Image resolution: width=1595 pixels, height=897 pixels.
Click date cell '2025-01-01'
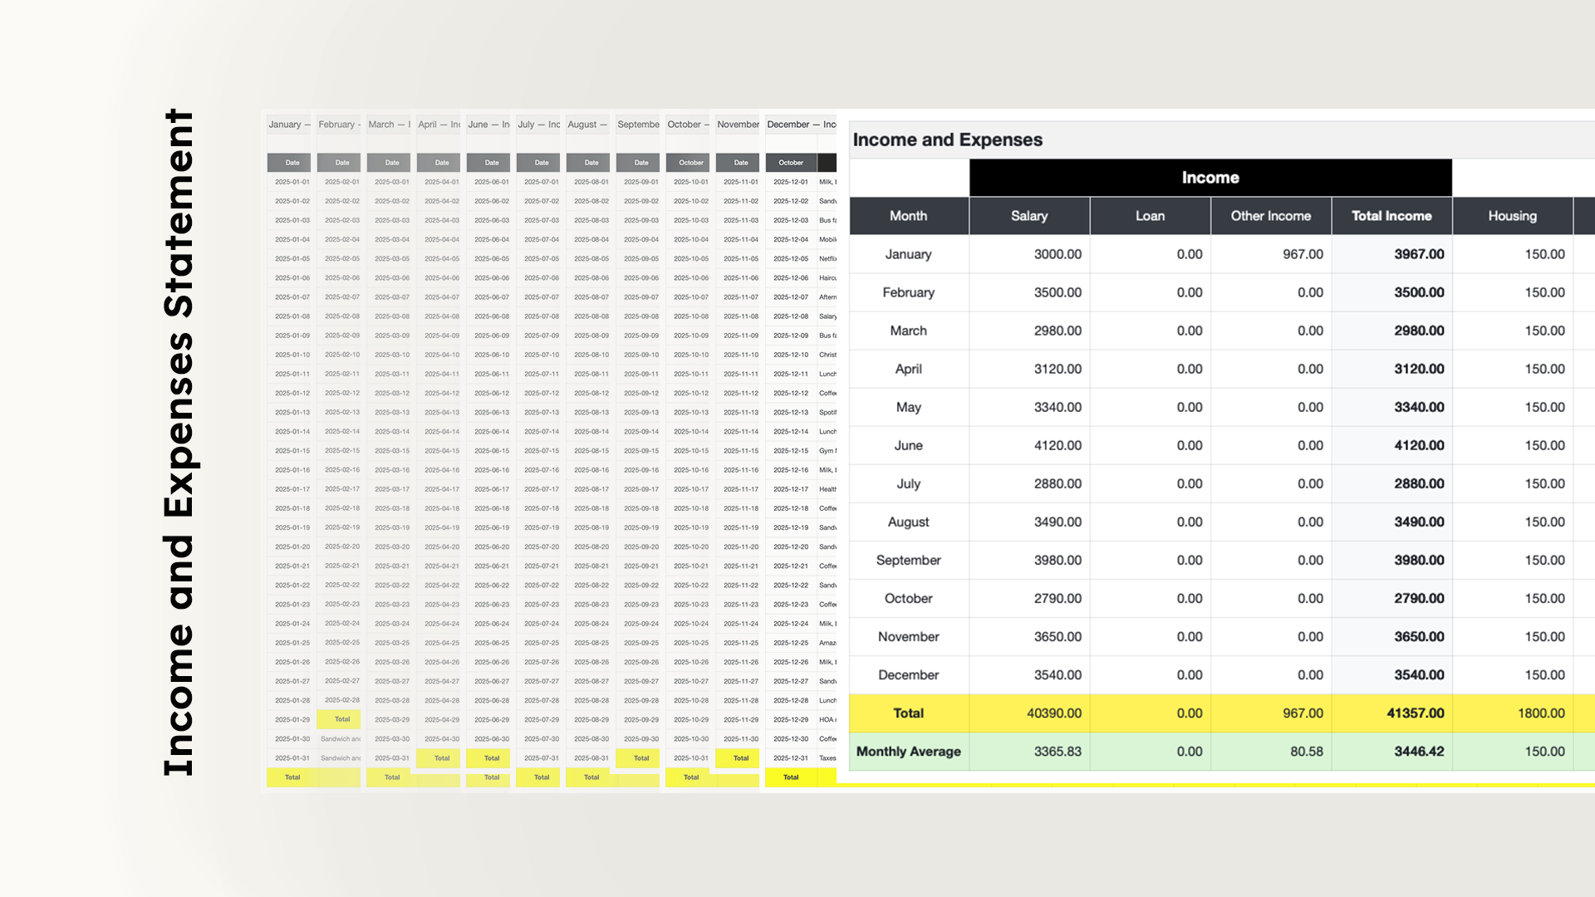tap(292, 182)
